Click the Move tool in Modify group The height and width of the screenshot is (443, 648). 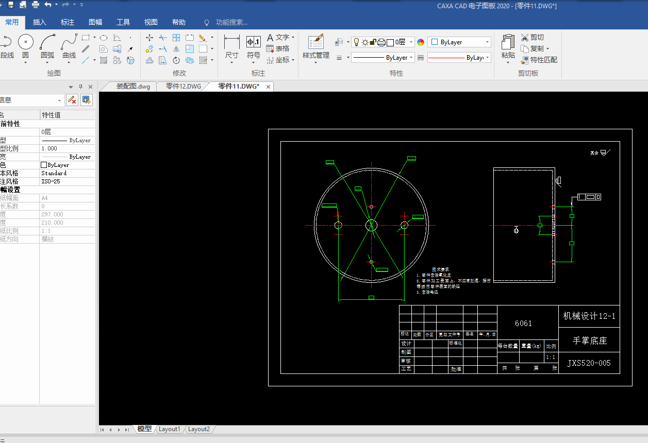click(149, 38)
